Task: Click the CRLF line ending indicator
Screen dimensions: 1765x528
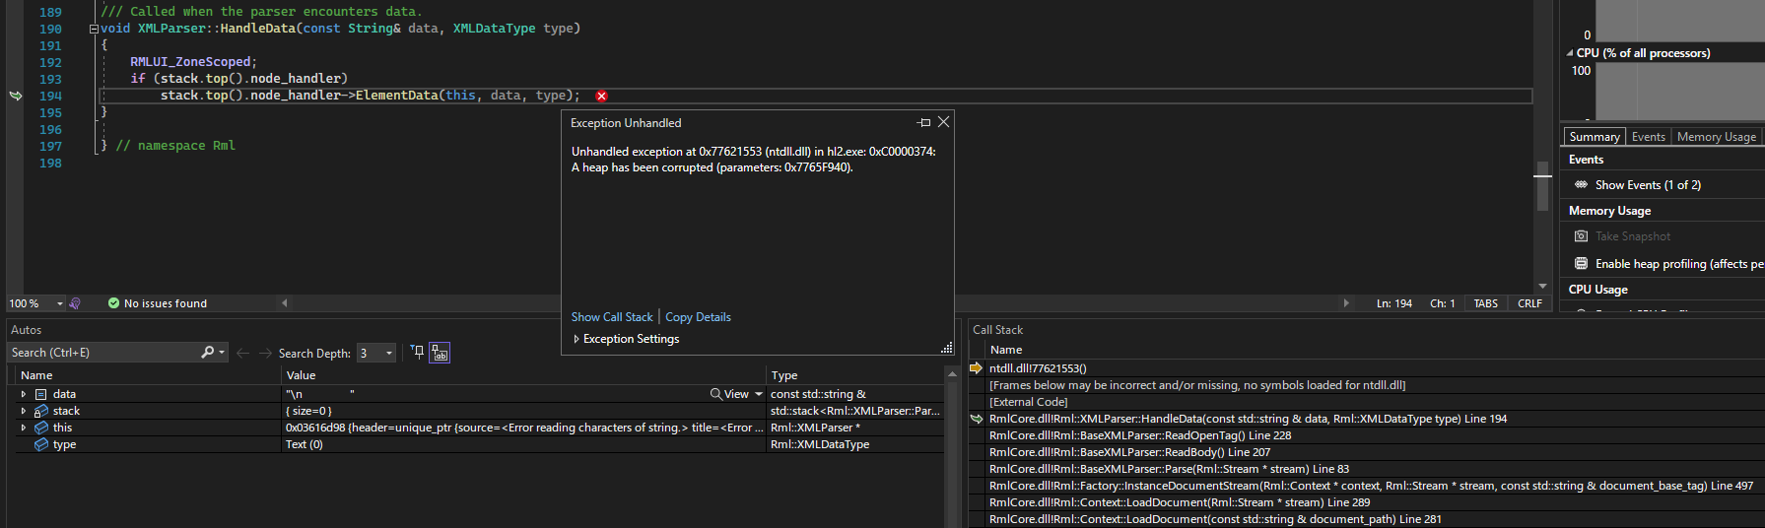Action: [x=1530, y=303]
